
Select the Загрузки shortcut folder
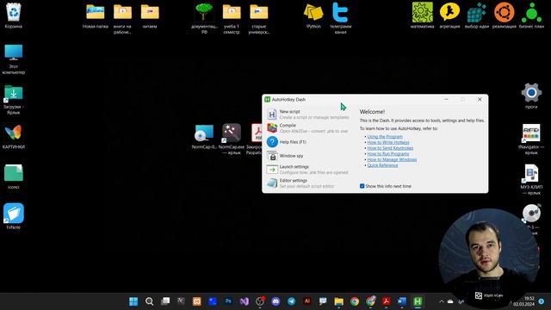click(14, 100)
